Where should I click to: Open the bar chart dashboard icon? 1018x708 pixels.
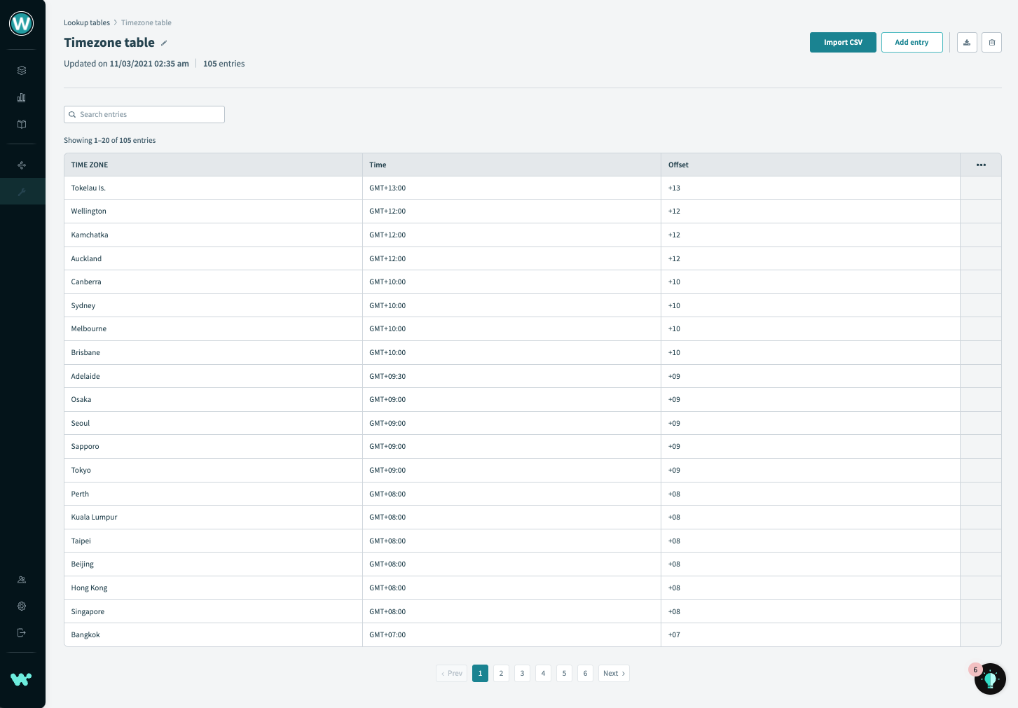point(22,97)
